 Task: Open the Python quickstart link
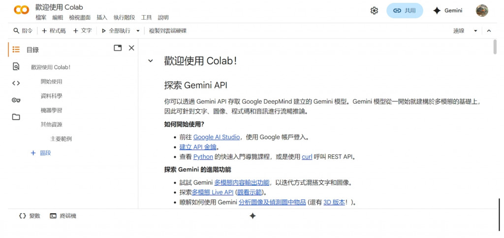pos(203,157)
